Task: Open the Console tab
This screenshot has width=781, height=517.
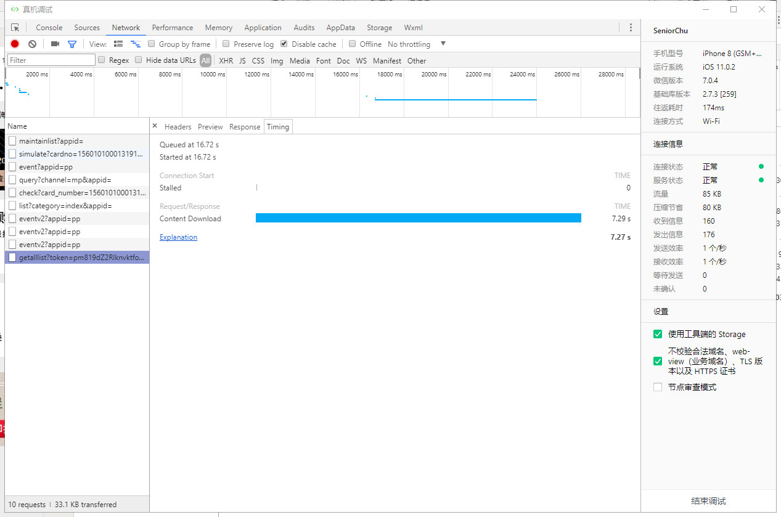Action: point(49,28)
